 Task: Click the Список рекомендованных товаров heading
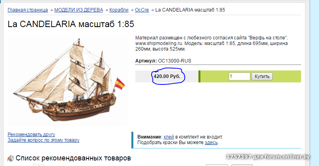click(x=73, y=158)
